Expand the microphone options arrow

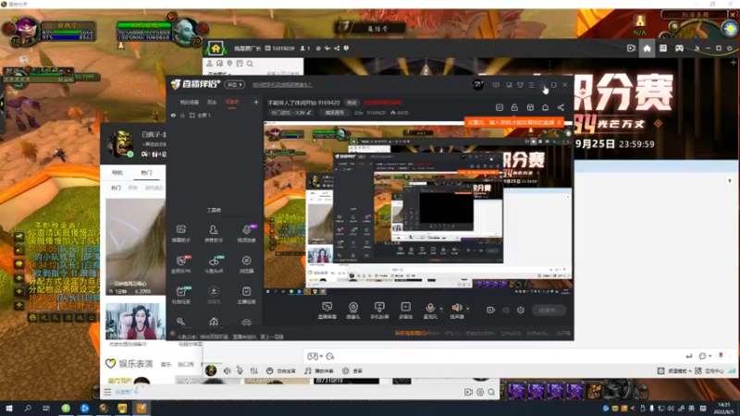441,309
